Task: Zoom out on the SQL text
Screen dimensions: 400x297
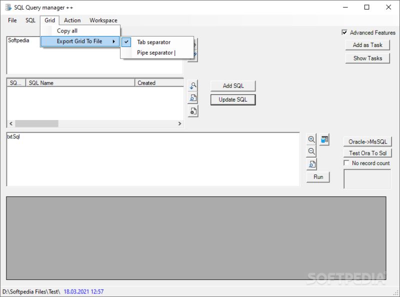Action: (x=311, y=151)
